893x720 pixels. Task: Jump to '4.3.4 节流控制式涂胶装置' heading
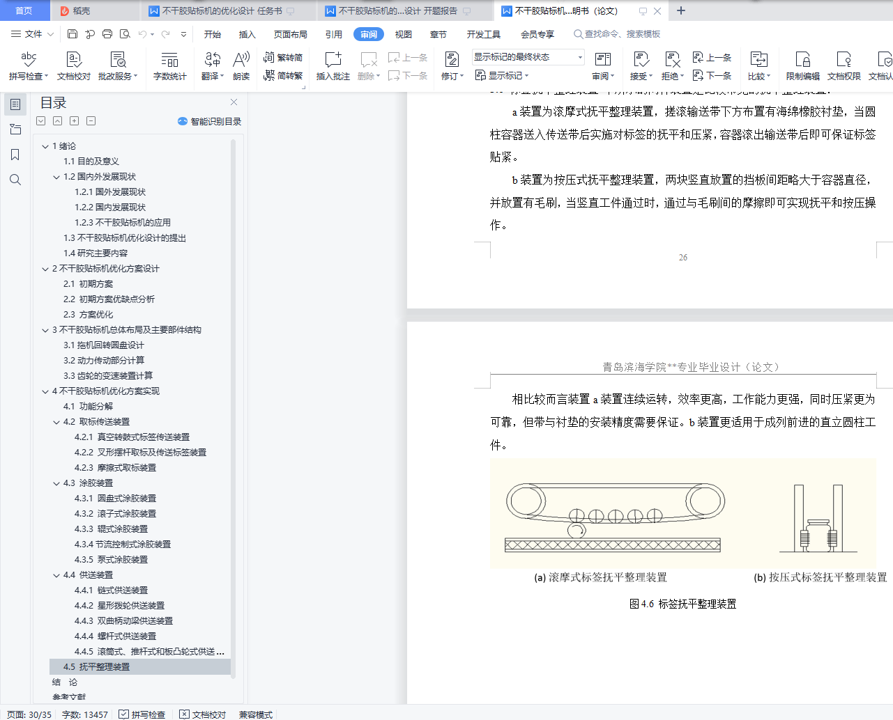click(123, 545)
